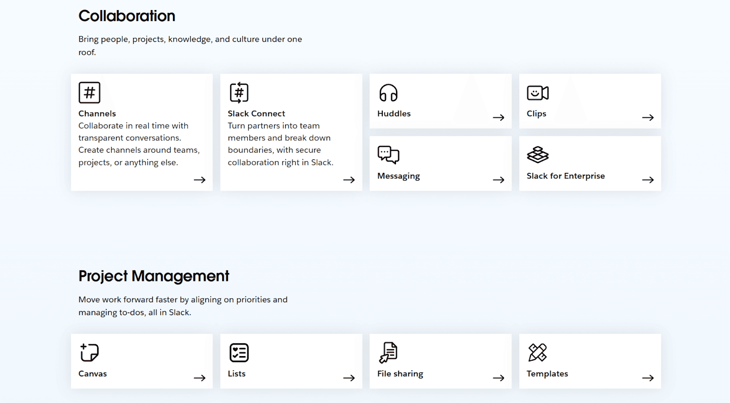730x403 pixels.
Task: Click the Clips video camera icon
Action: (537, 93)
